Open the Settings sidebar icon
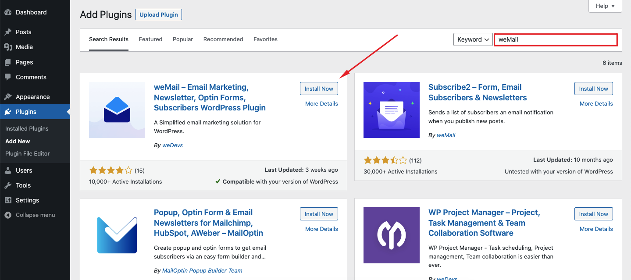The width and height of the screenshot is (631, 280). (x=9, y=200)
